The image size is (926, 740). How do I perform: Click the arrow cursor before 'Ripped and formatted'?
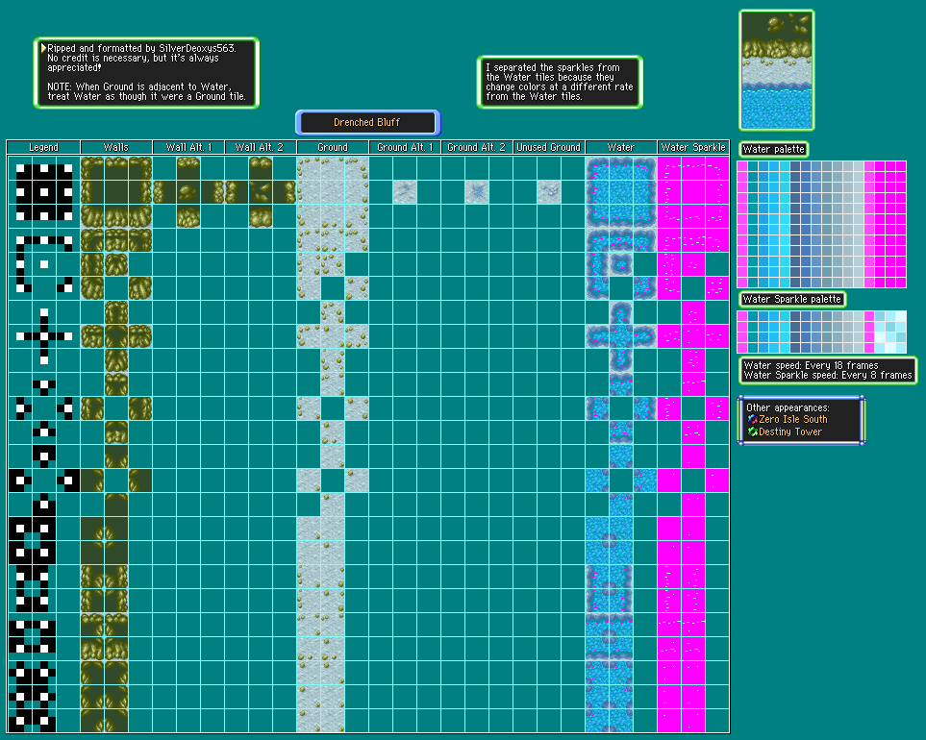tap(43, 48)
